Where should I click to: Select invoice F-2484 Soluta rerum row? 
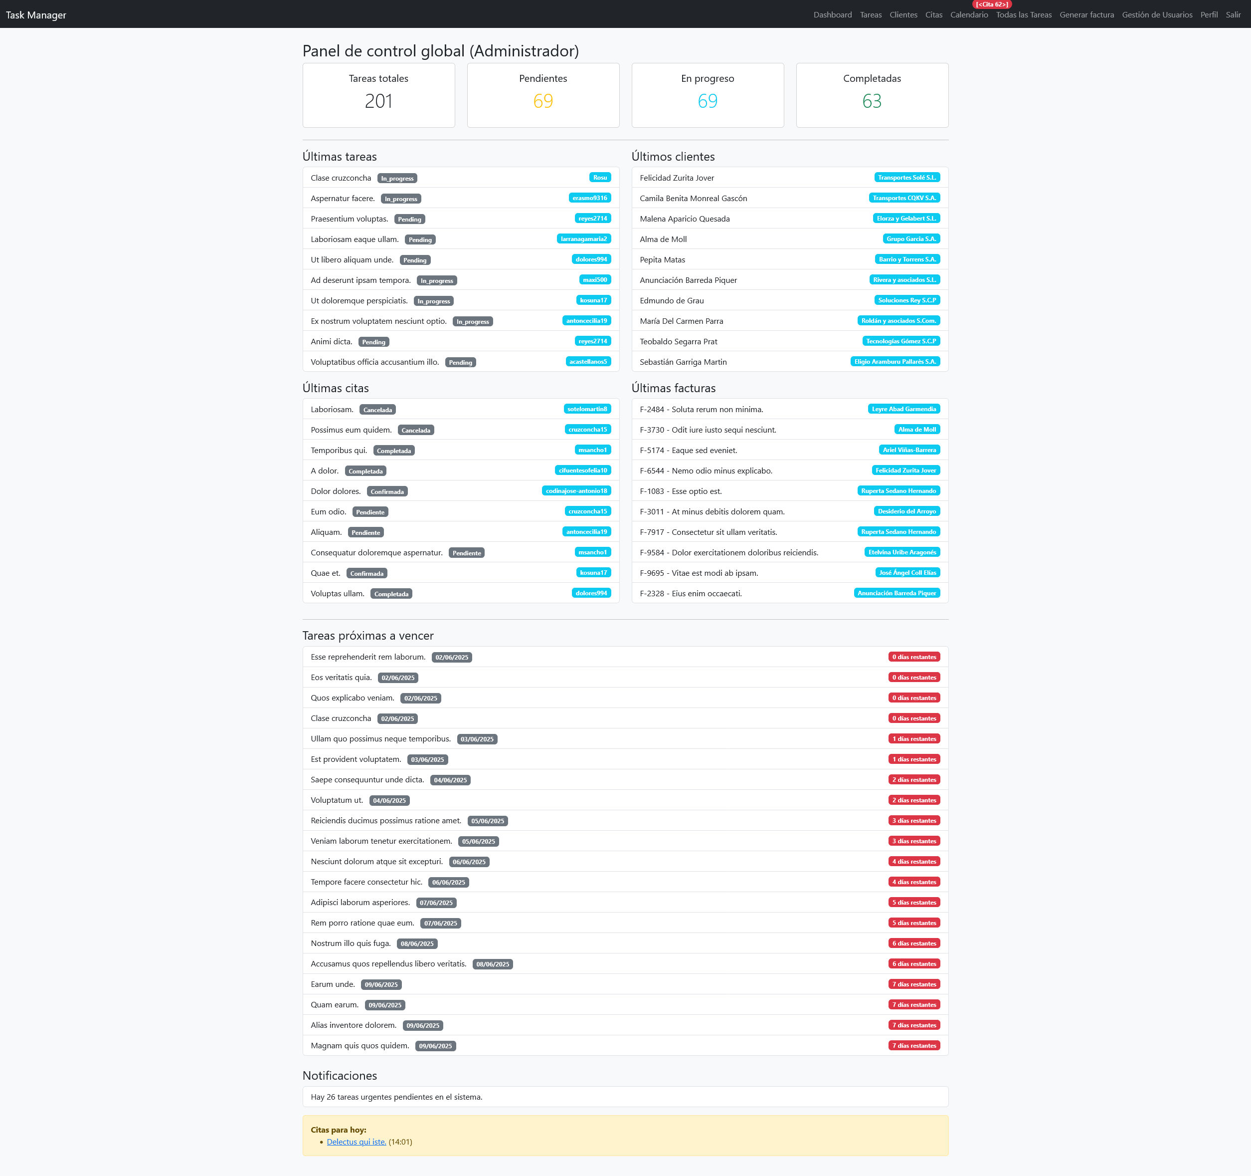[x=789, y=409]
